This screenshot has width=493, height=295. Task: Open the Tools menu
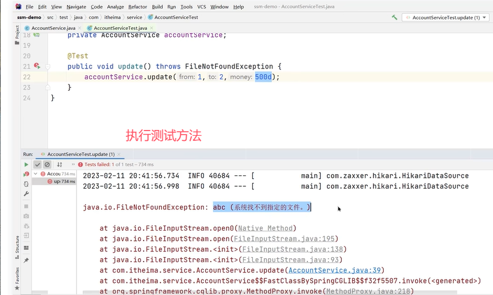[x=186, y=6]
